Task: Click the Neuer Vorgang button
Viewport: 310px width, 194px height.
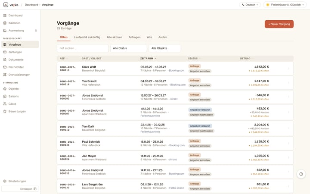Action: pos(279,24)
